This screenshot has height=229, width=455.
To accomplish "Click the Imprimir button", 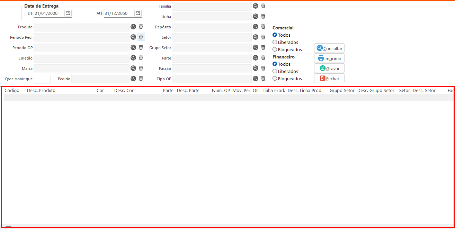I will click(329, 58).
